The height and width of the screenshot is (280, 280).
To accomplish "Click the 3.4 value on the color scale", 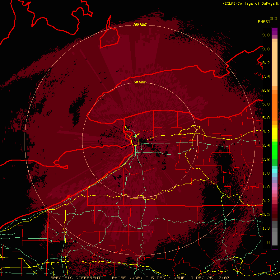I will [266, 145].
